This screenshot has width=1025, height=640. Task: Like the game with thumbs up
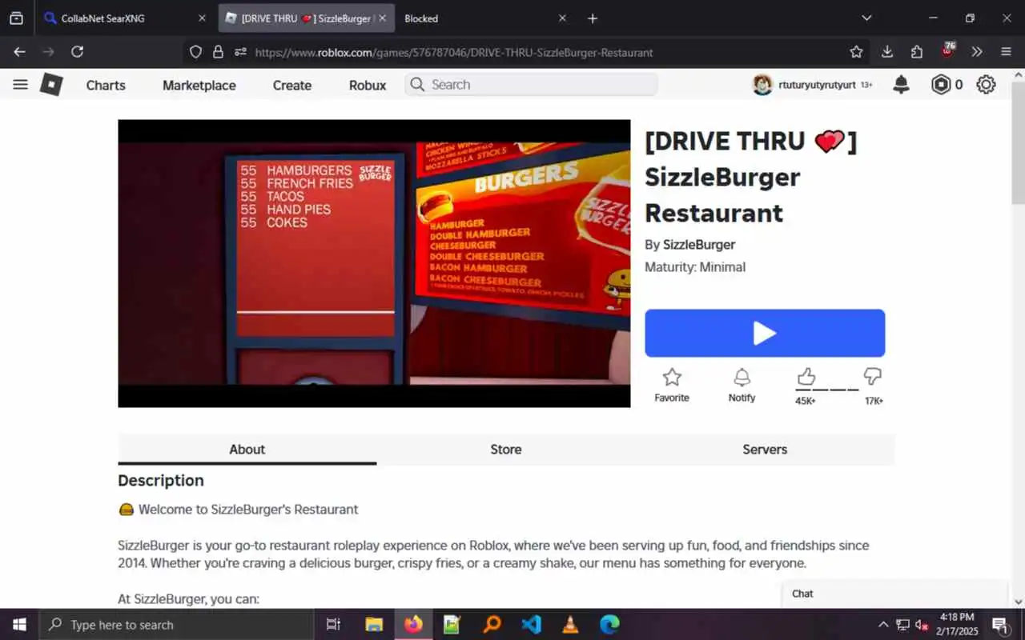(806, 376)
